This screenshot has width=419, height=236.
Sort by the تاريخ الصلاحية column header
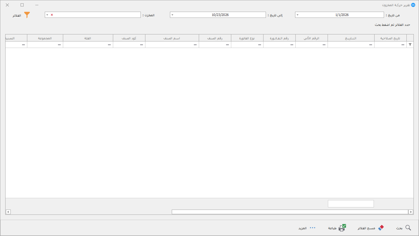click(x=390, y=38)
